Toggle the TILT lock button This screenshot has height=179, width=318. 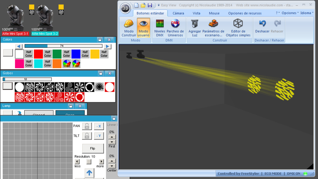pos(87,136)
